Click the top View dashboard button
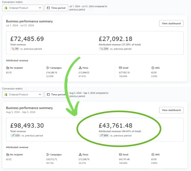 (171, 23)
